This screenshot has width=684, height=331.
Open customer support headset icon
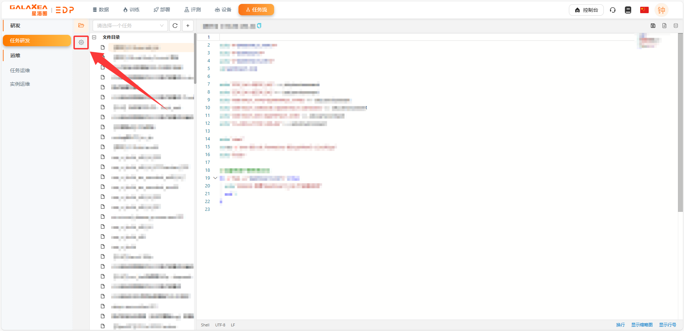tap(613, 10)
